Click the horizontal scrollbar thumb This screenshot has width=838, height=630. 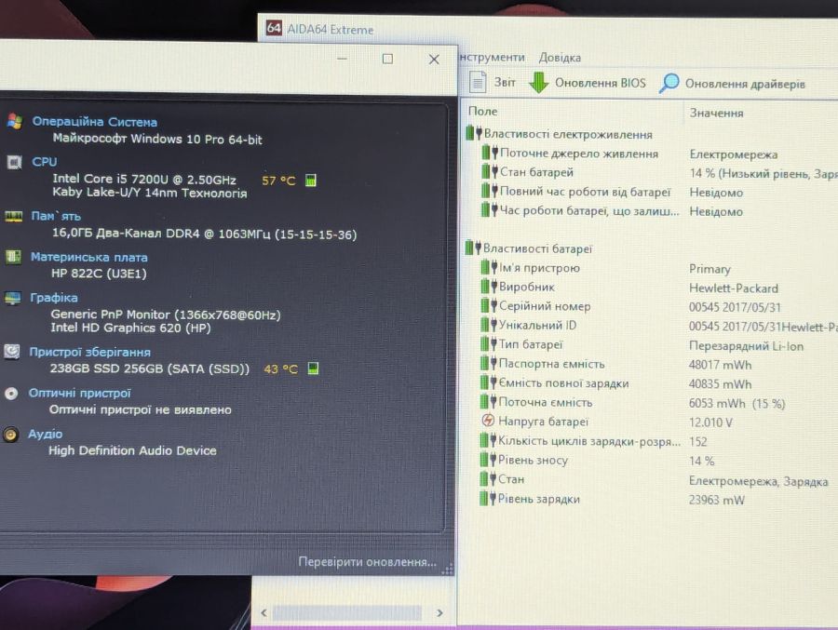pos(347,612)
